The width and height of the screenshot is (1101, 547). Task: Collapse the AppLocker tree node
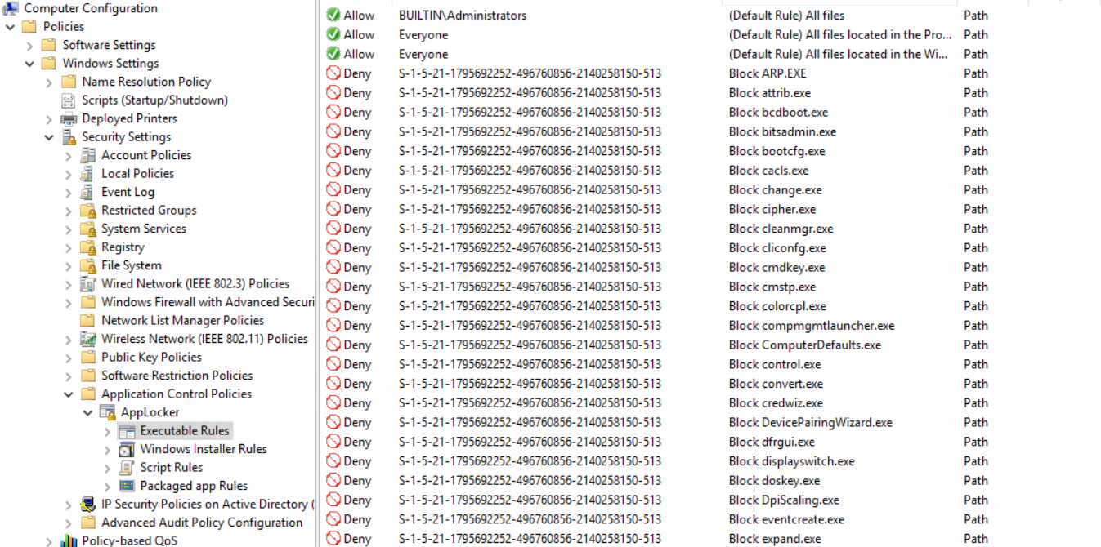click(x=88, y=412)
